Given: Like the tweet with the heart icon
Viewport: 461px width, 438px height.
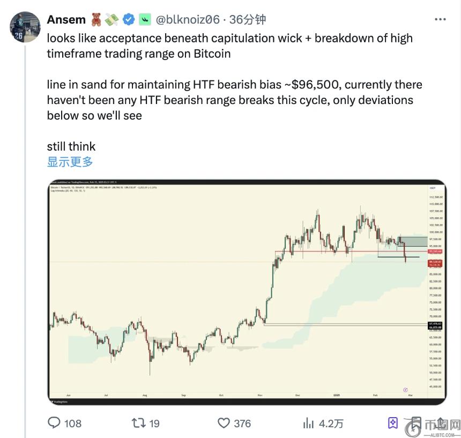Looking at the screenshot, I should pyautogui.click(x=224, y=423).
